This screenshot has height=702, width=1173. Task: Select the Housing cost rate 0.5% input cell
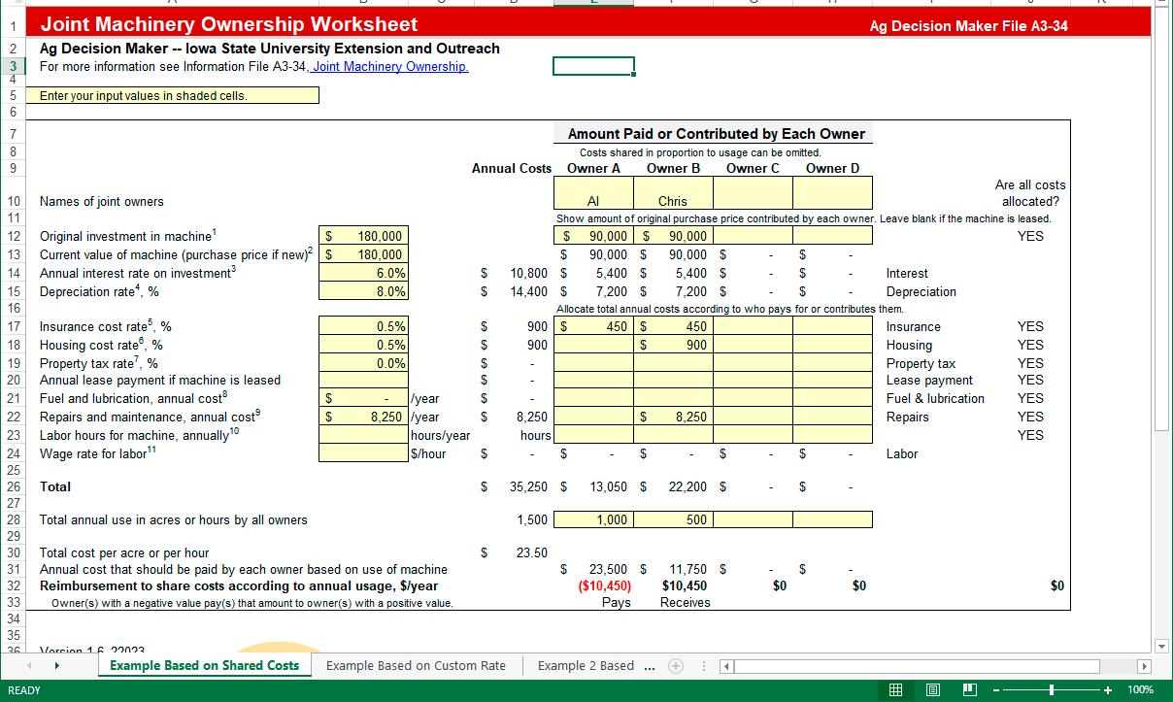(x=363, y=345)
